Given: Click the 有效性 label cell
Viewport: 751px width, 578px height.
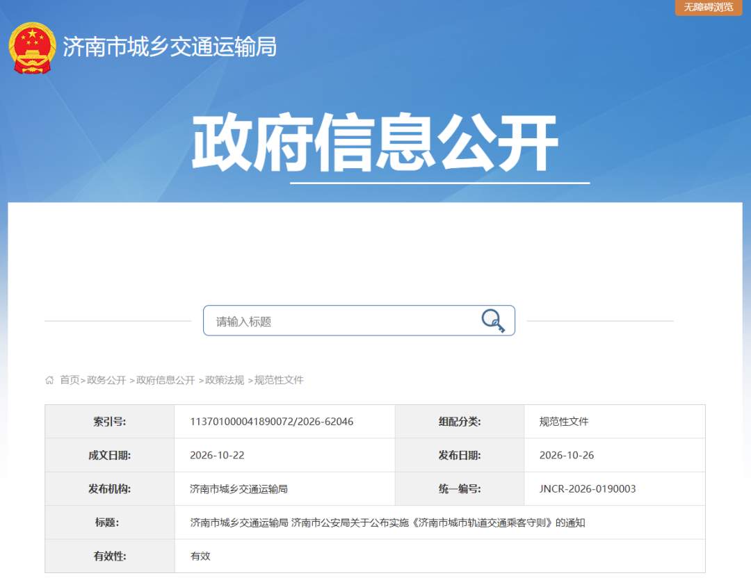Looking at the screenshot, I should click(110, 556).
